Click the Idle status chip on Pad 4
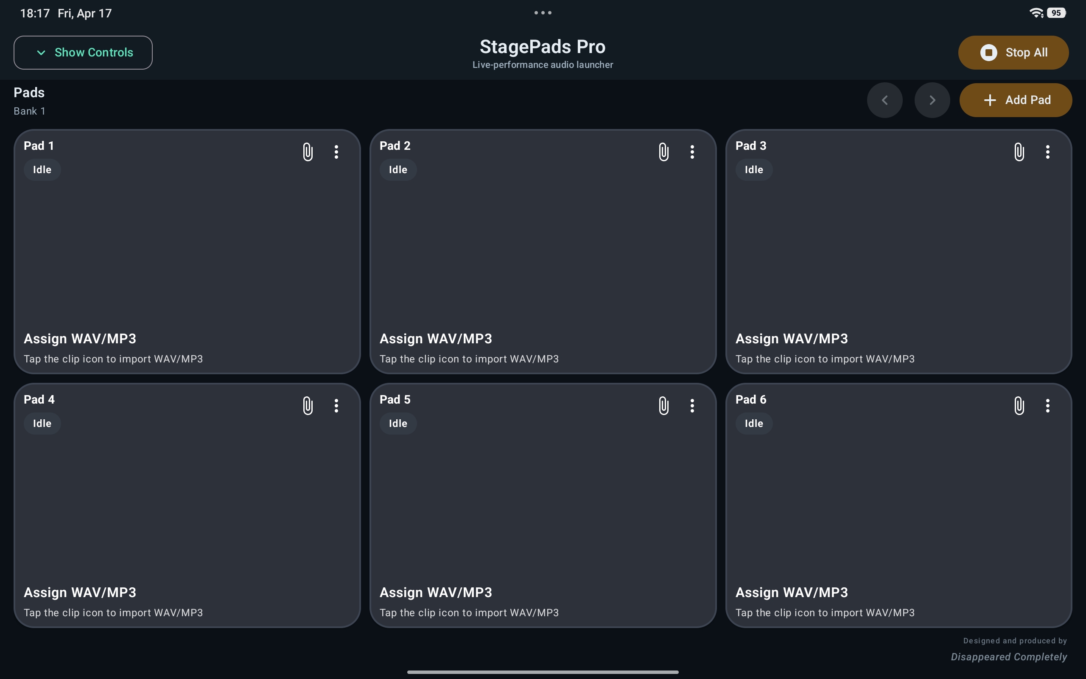Image resolution: width=1086 pixels, height=679 pixels. tap(42, 424)
